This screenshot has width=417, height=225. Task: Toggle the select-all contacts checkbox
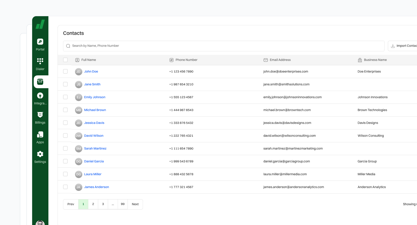point(65,60)
